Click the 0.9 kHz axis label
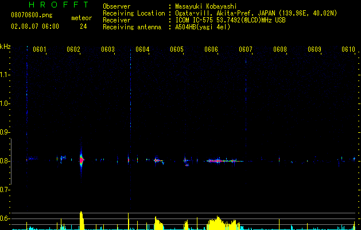361x230 pixels. 5,132
